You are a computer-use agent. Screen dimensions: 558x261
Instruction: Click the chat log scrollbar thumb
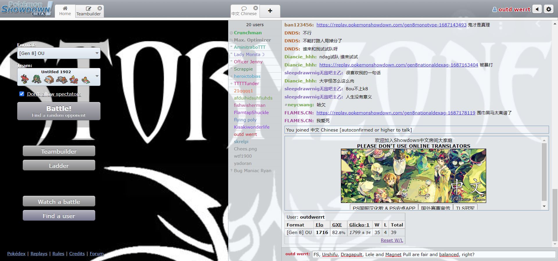coord(555,215)
